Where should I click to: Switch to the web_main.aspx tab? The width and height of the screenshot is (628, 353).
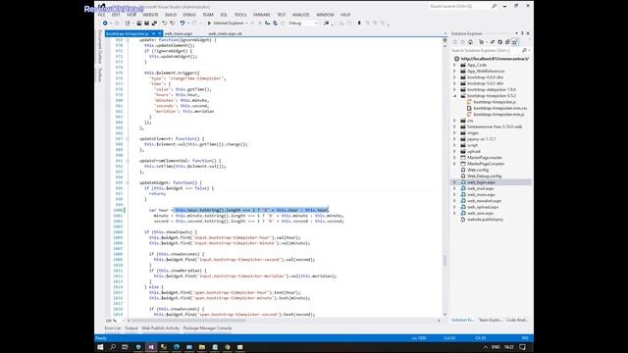[179, 33]
